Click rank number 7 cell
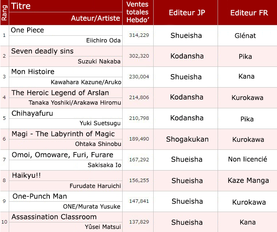277x232 pixels. tap(4, 159)
